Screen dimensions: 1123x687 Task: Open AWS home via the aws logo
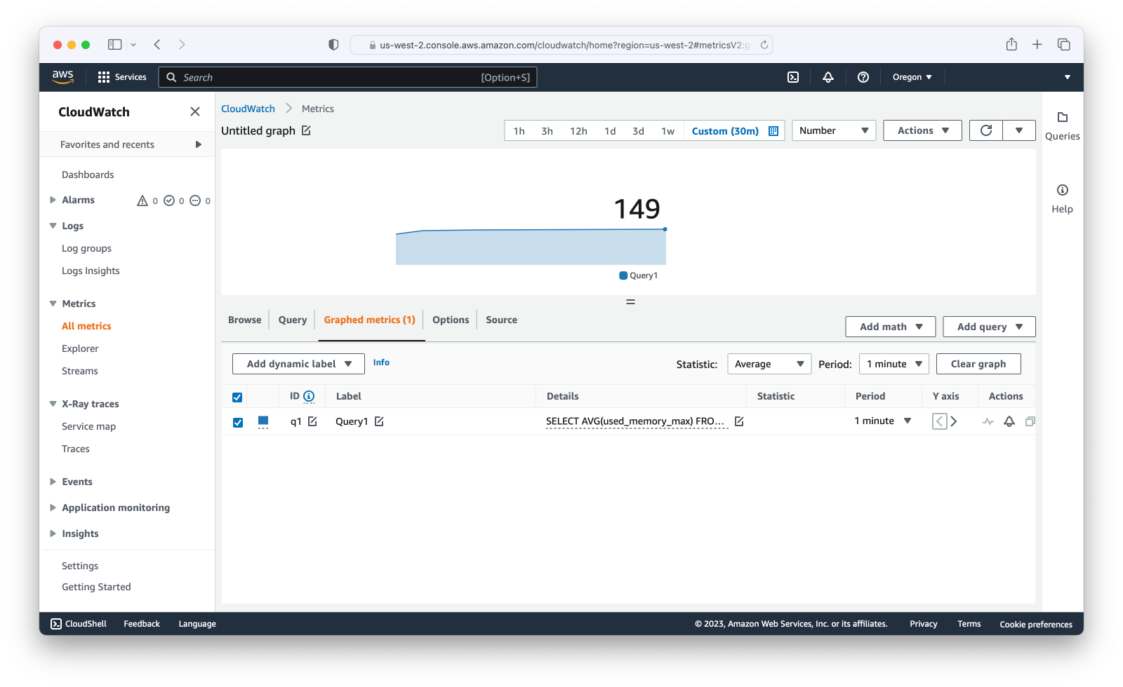click(x=62, y=77)
